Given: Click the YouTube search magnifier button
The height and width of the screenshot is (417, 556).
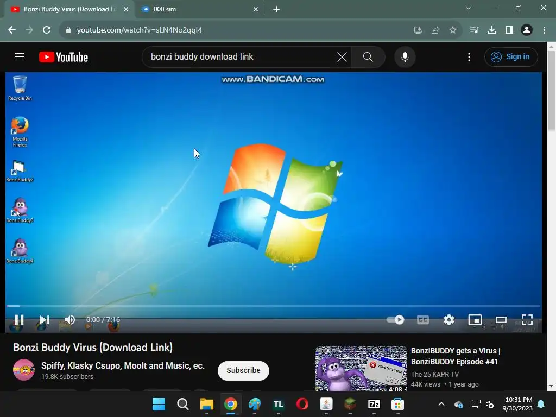Looking at the screenshot, I should 368,56.
